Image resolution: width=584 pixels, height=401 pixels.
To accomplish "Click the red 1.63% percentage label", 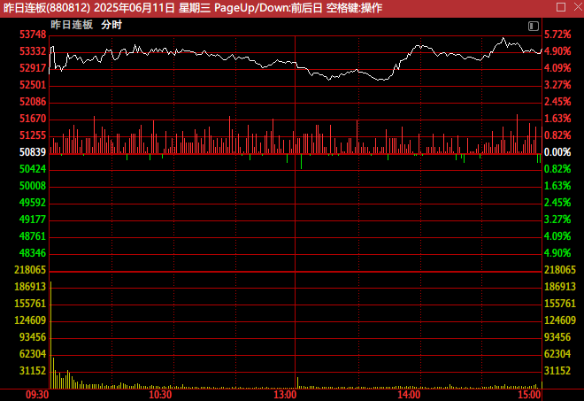I will coord(557,119).
